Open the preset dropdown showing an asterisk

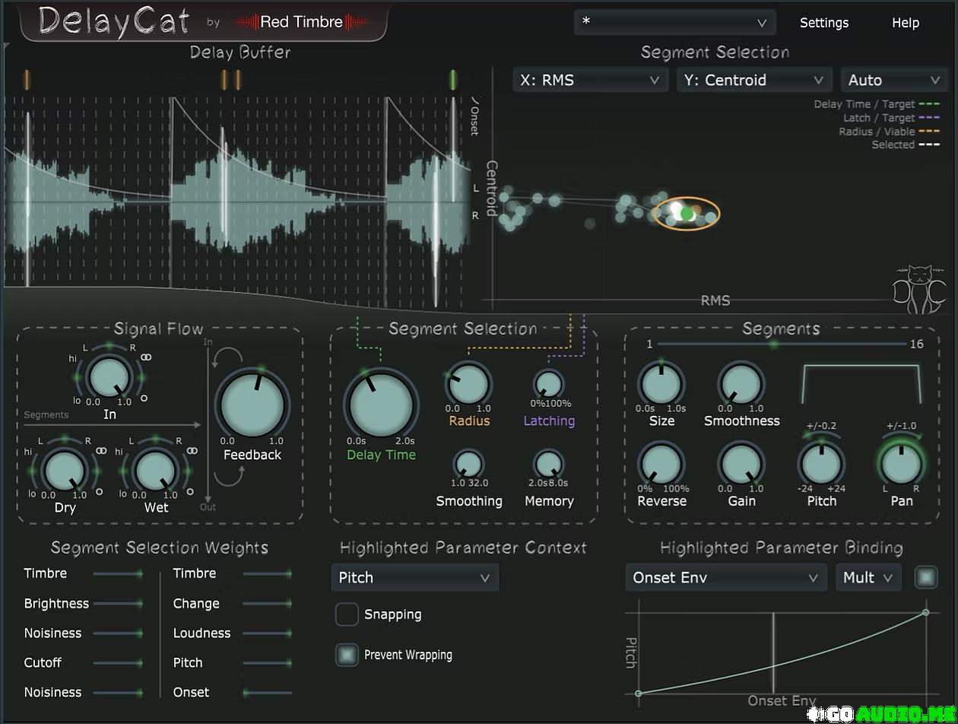[x=674, y=23]
